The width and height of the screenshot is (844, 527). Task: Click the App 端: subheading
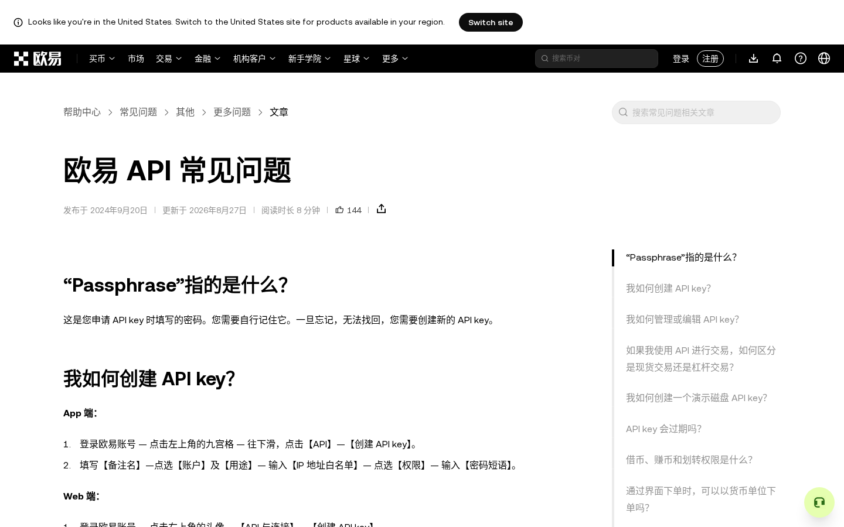[80, 413]
